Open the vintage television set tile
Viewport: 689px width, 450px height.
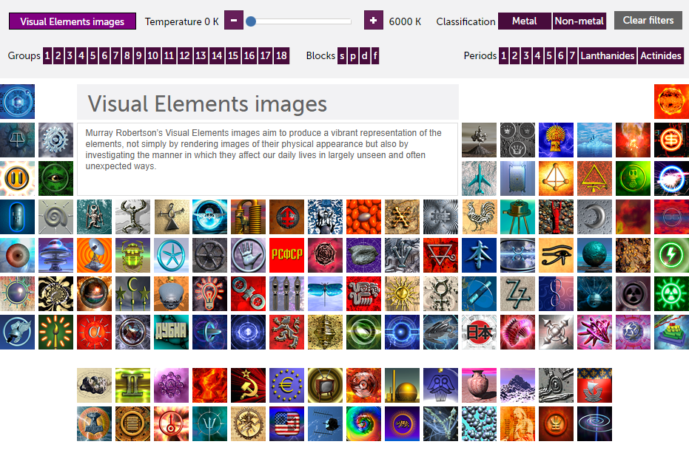pyautogui.click(x=325, y=386)
